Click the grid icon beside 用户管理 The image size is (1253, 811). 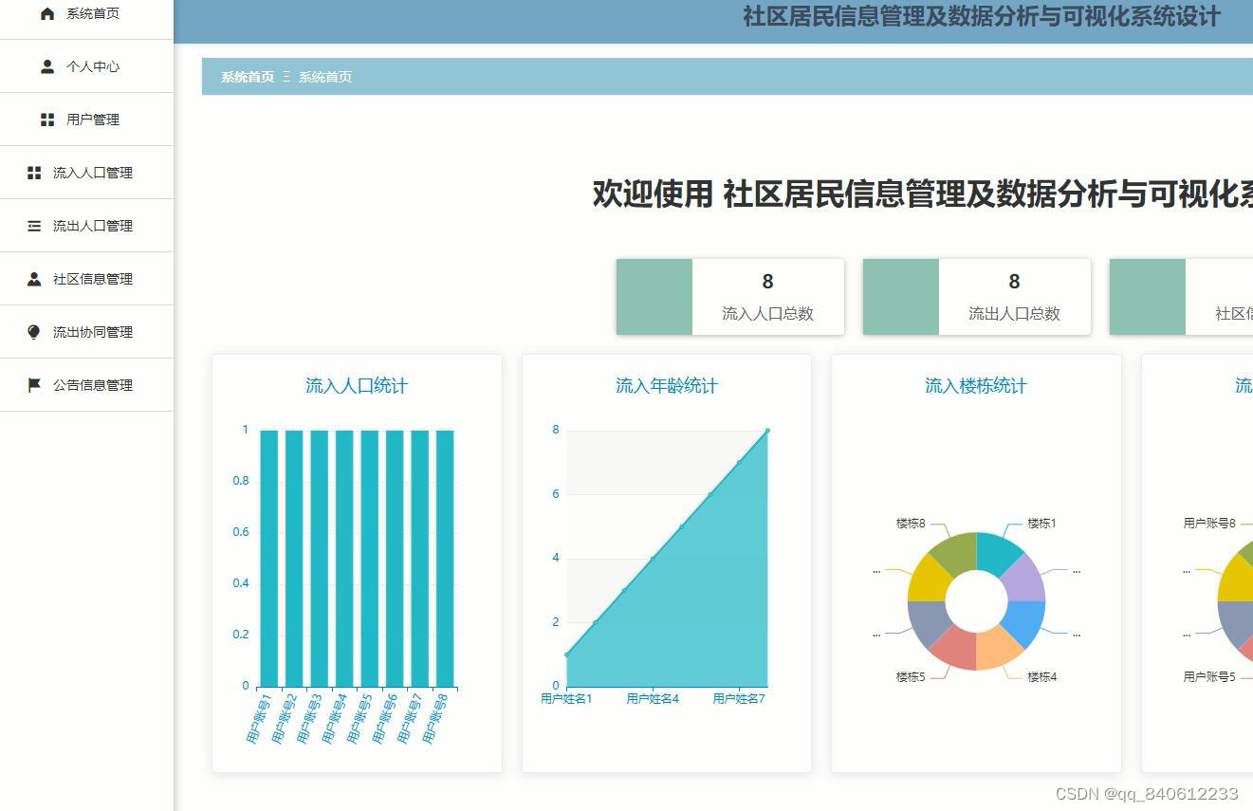click(x=47, y=120)
